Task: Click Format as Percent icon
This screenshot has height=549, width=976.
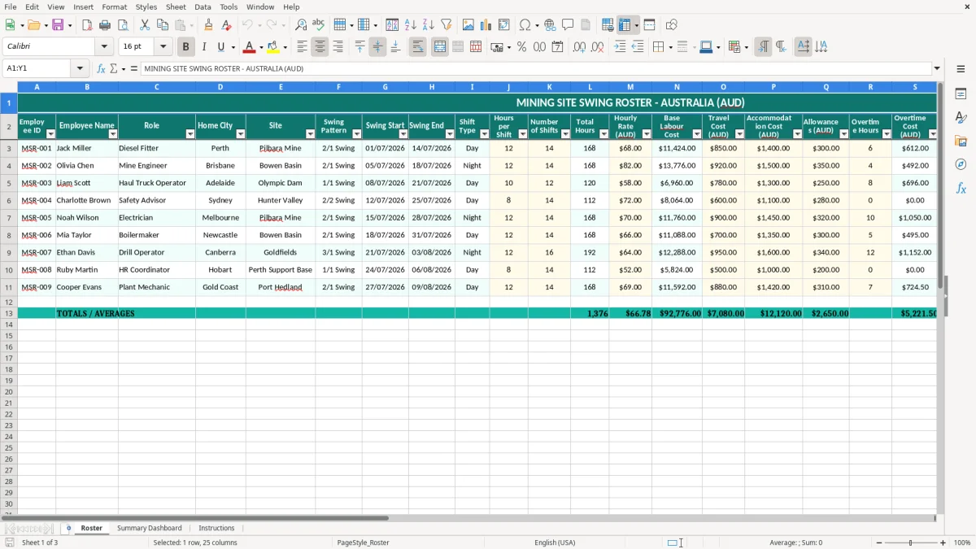Action: (x=521, y=47)
